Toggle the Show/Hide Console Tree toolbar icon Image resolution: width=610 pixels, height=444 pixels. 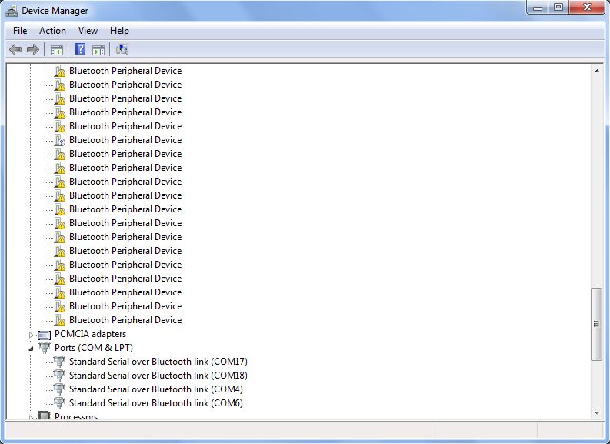[56, 50]
